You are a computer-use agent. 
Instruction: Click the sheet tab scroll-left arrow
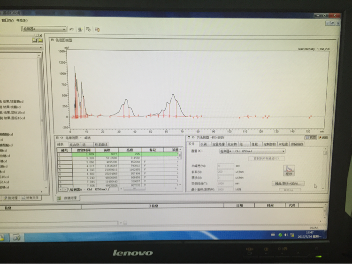61,189
